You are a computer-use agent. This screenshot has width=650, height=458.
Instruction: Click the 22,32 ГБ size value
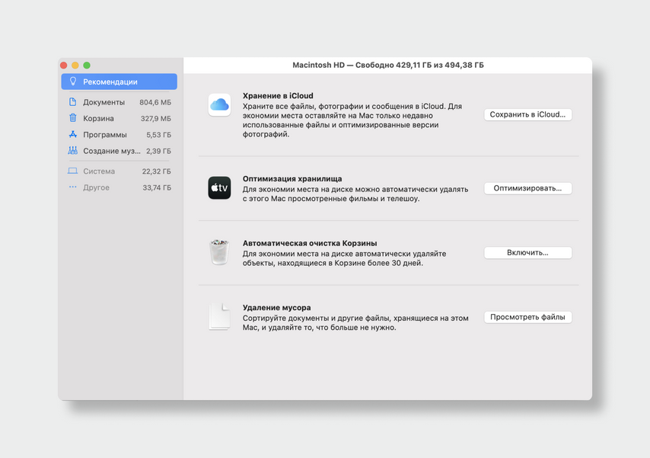click(156, 171)
